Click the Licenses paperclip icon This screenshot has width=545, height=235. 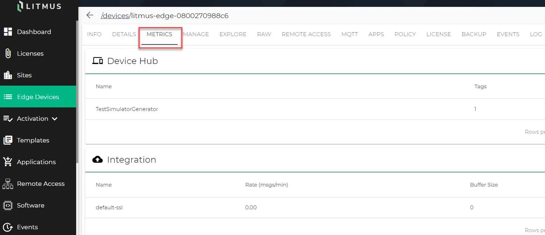point(8,54)
